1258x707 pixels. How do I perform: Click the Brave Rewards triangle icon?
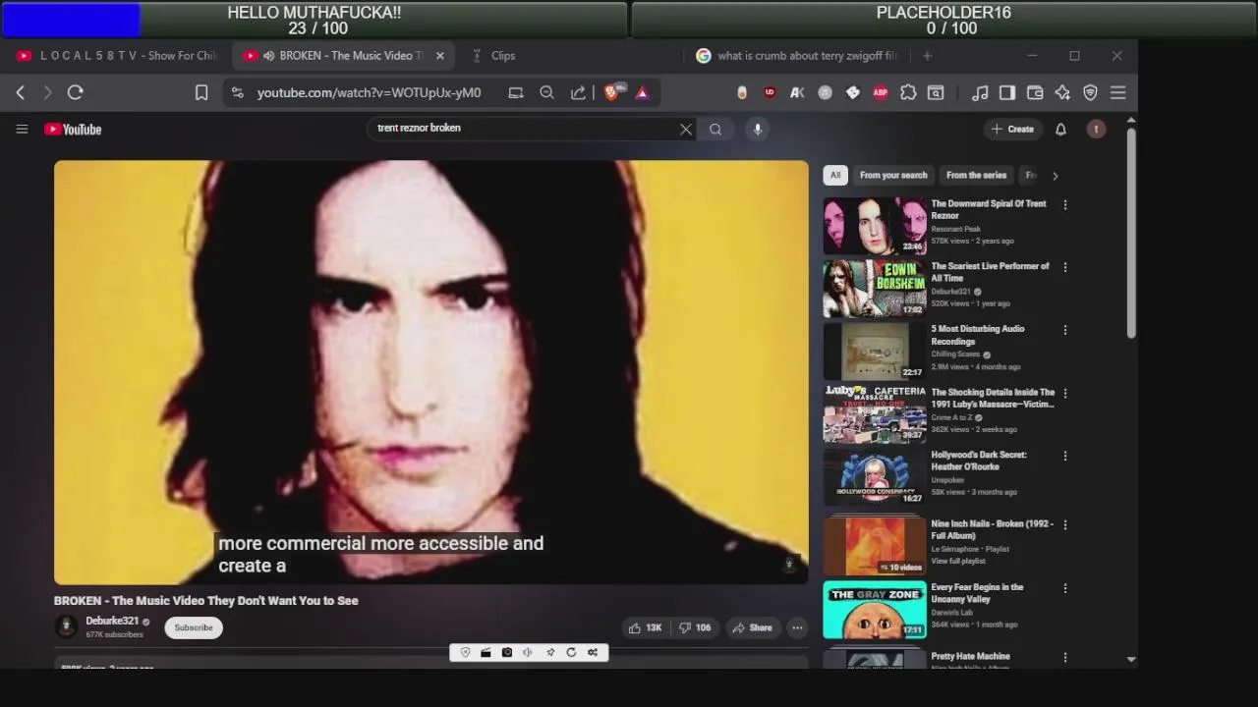(x=642, y=92)
